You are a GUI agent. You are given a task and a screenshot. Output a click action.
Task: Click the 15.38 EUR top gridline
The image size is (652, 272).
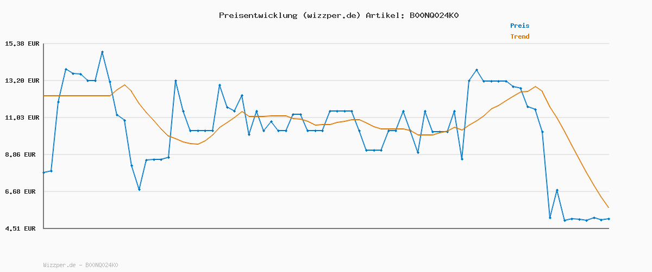[326, 44]
